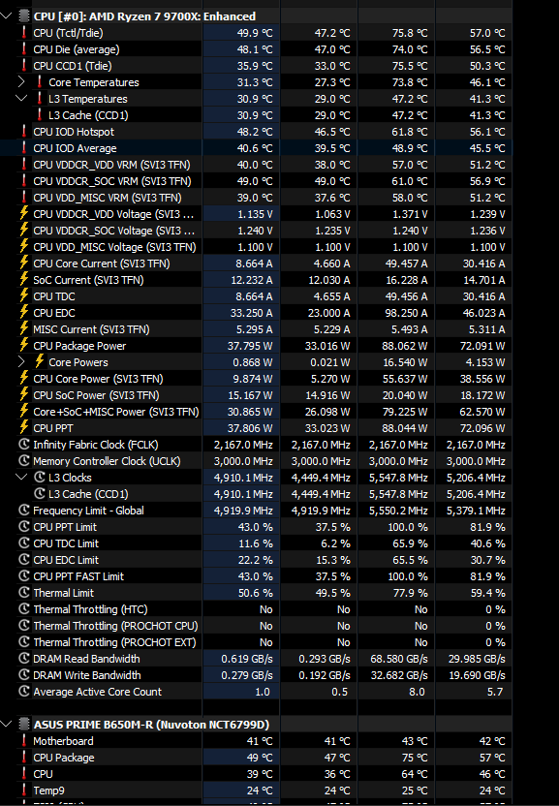Click the lightning icon beside SoC Current

23,280
